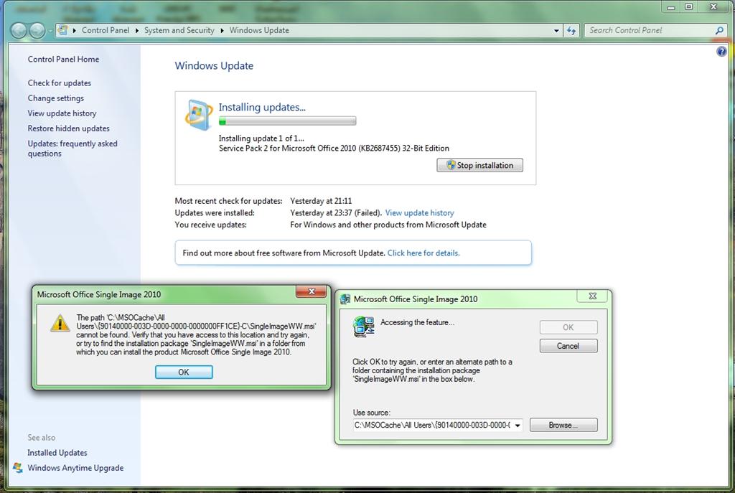Click the Windows Update shield icon
Screen dimensions: 735x493
pyautogui.click(x=200, y=115)
